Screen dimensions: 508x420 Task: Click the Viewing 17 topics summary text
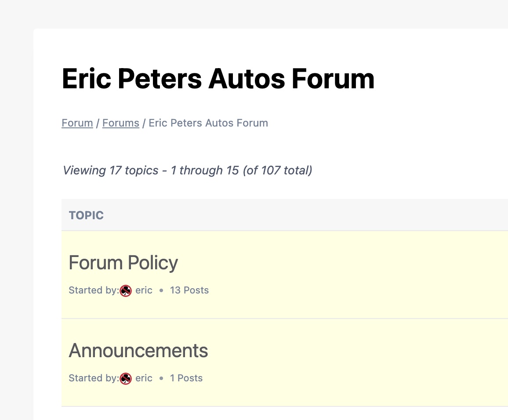tap(187, 170)
